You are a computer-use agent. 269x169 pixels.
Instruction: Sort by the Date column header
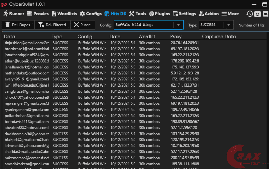pyautogui.click(x=115, y=37)
